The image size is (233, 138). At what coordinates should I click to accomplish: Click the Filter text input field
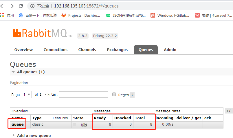pos(84,94)
